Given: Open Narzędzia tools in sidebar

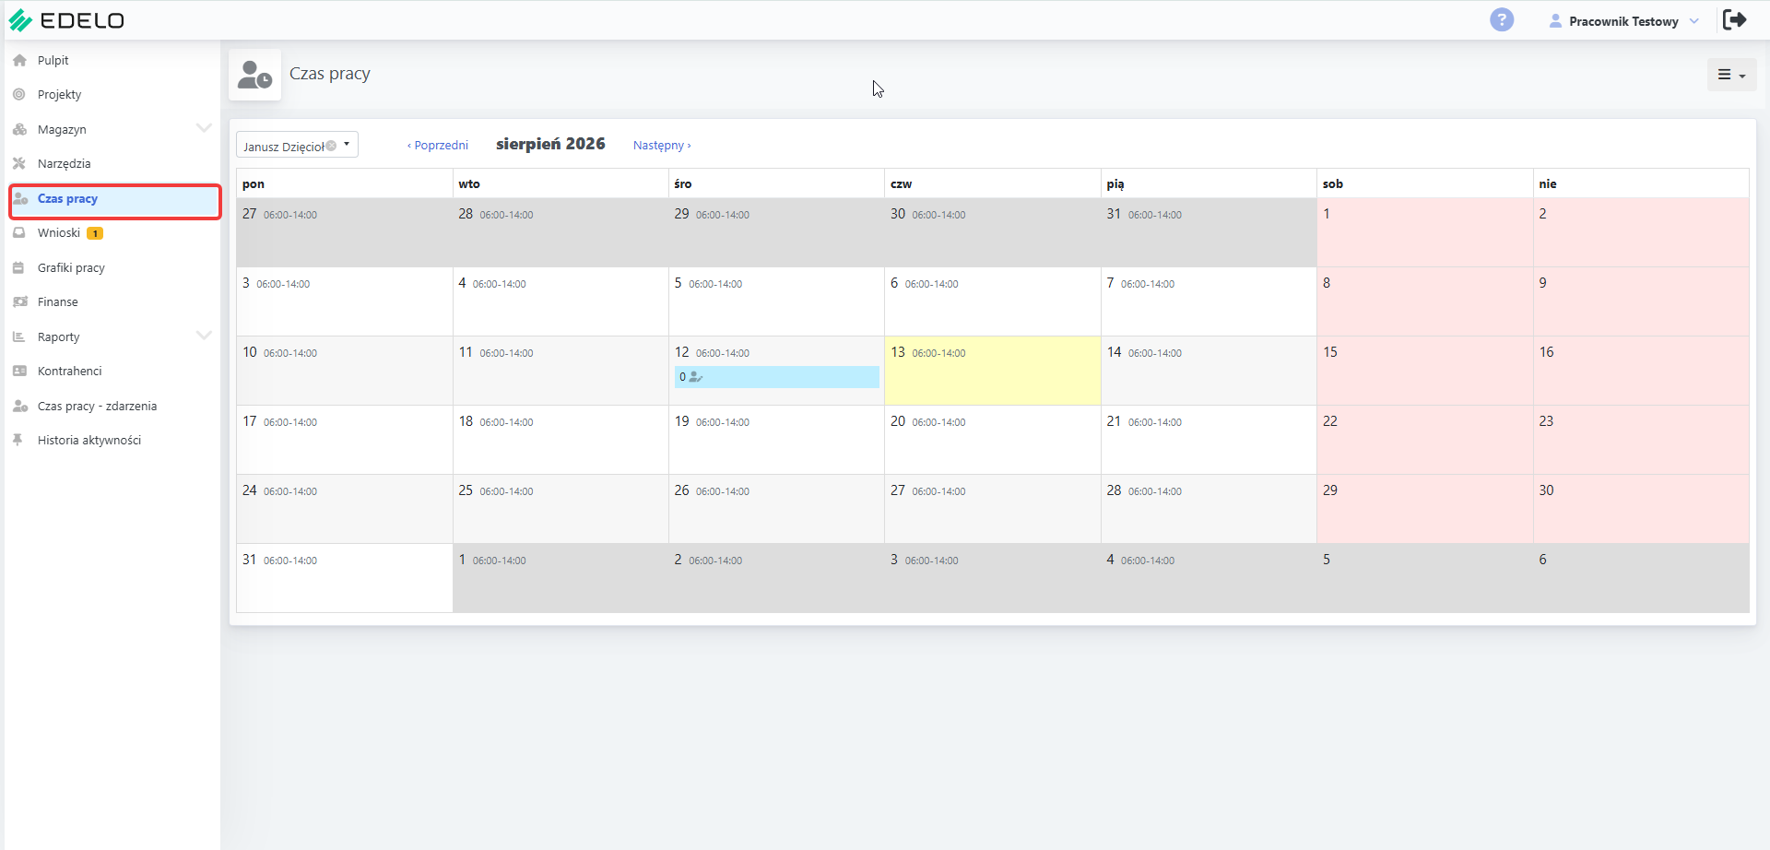Looking at the screenshot, I should coord(64,163).
